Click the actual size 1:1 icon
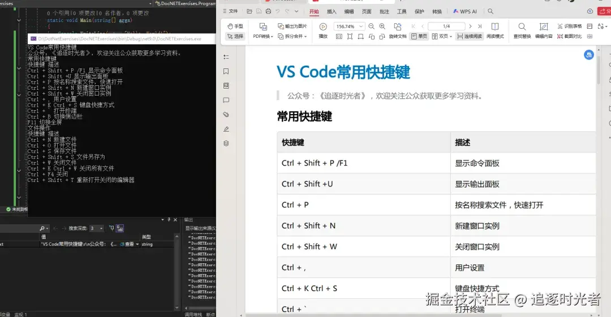Screen dimensions: 611x317 (339, 36)
